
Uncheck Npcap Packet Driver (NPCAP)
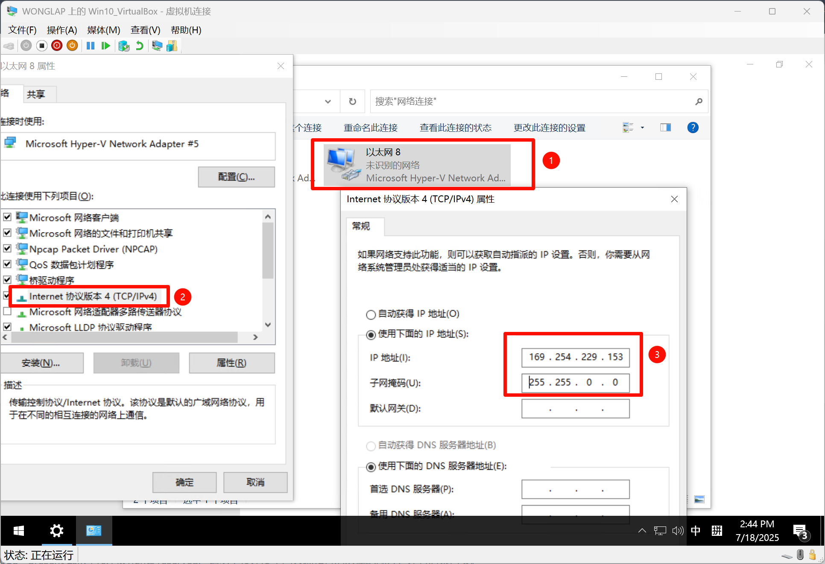pos(7,248)
